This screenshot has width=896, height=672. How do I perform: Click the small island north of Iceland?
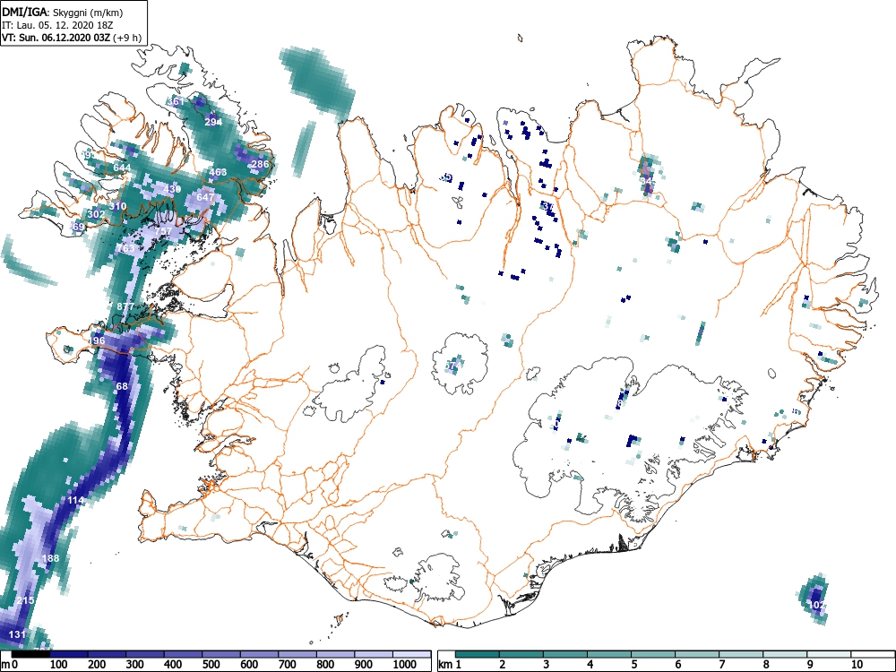[520, 39]
